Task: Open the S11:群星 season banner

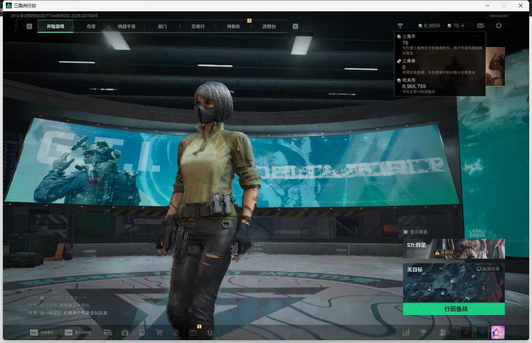Action: click(x=454, y=249)
